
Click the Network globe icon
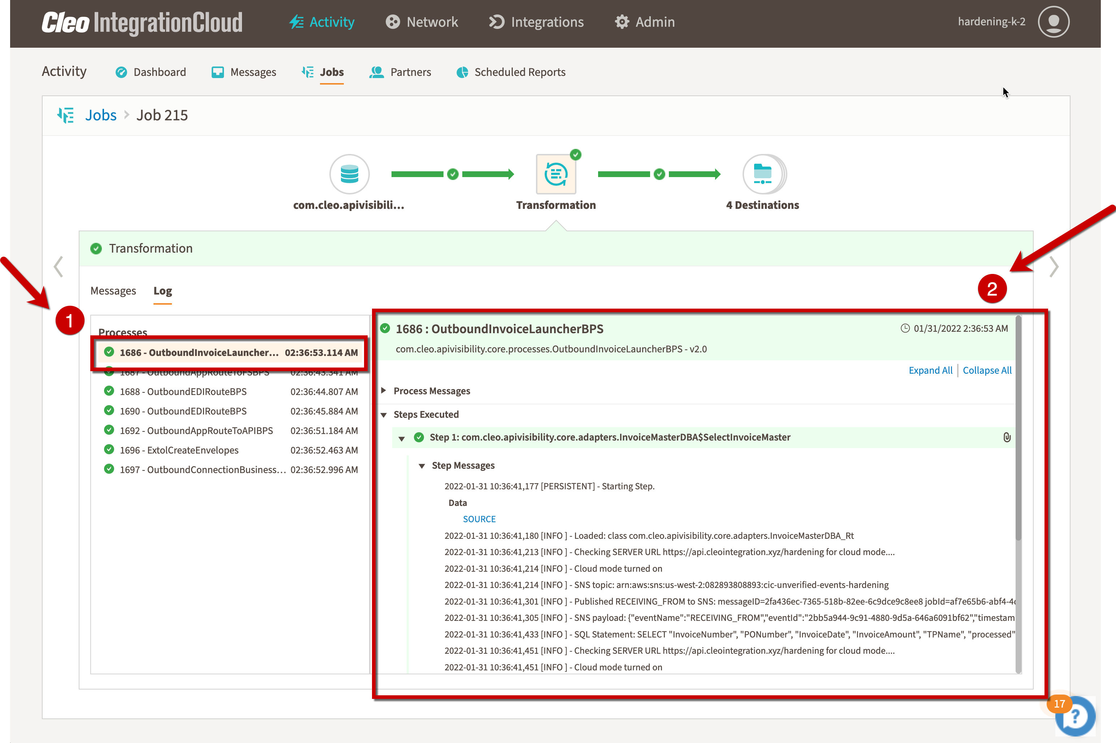[x=393, y=22]
